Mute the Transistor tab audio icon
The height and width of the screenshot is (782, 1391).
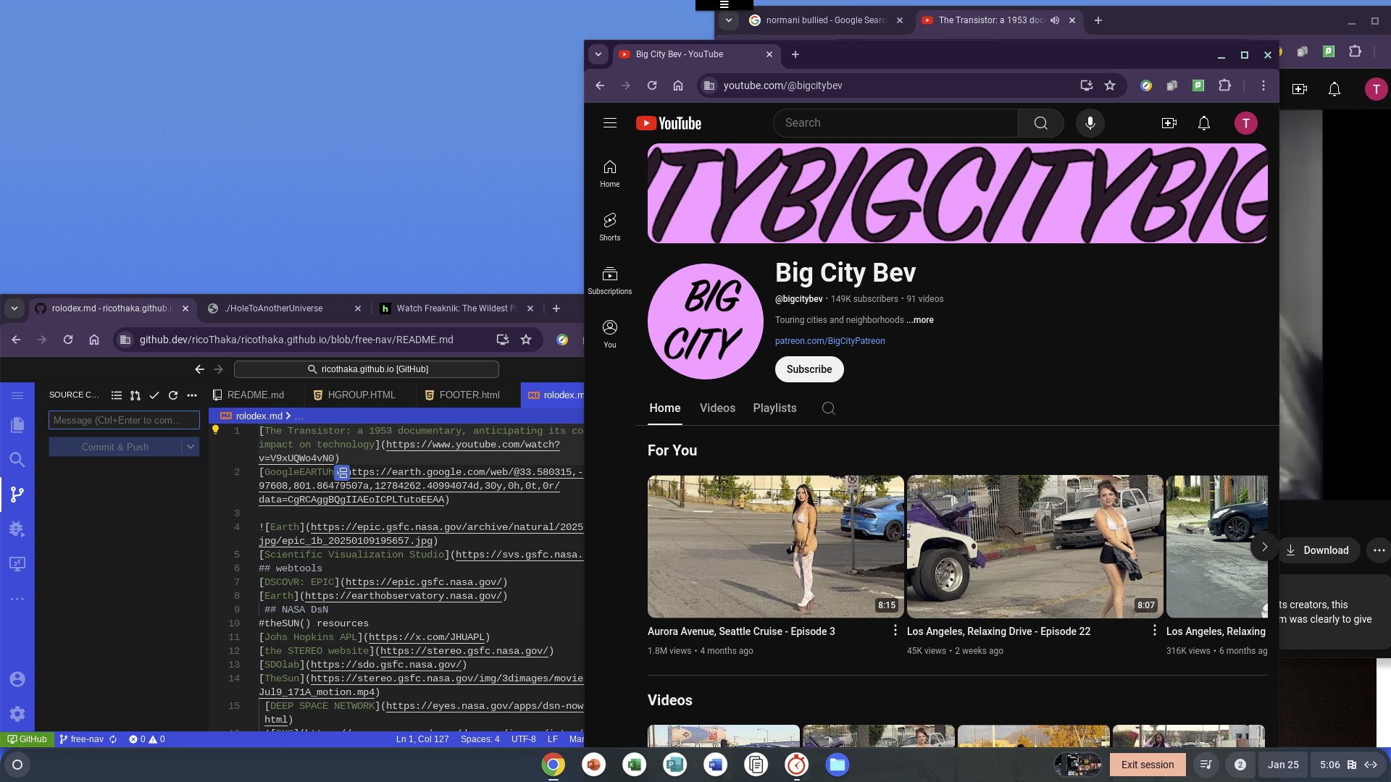(1055, 20)
